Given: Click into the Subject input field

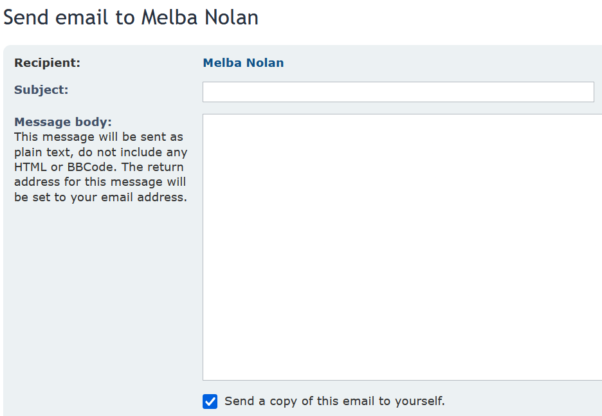Looking at the screenshot, I should tap(398, 92).
